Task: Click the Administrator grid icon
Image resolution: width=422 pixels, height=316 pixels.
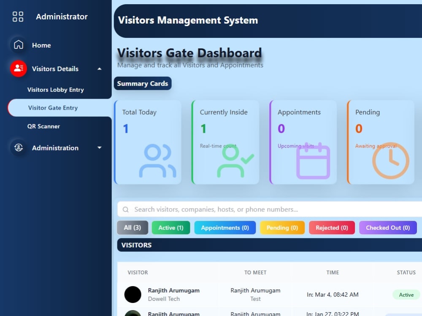Action: pos(18,17)
